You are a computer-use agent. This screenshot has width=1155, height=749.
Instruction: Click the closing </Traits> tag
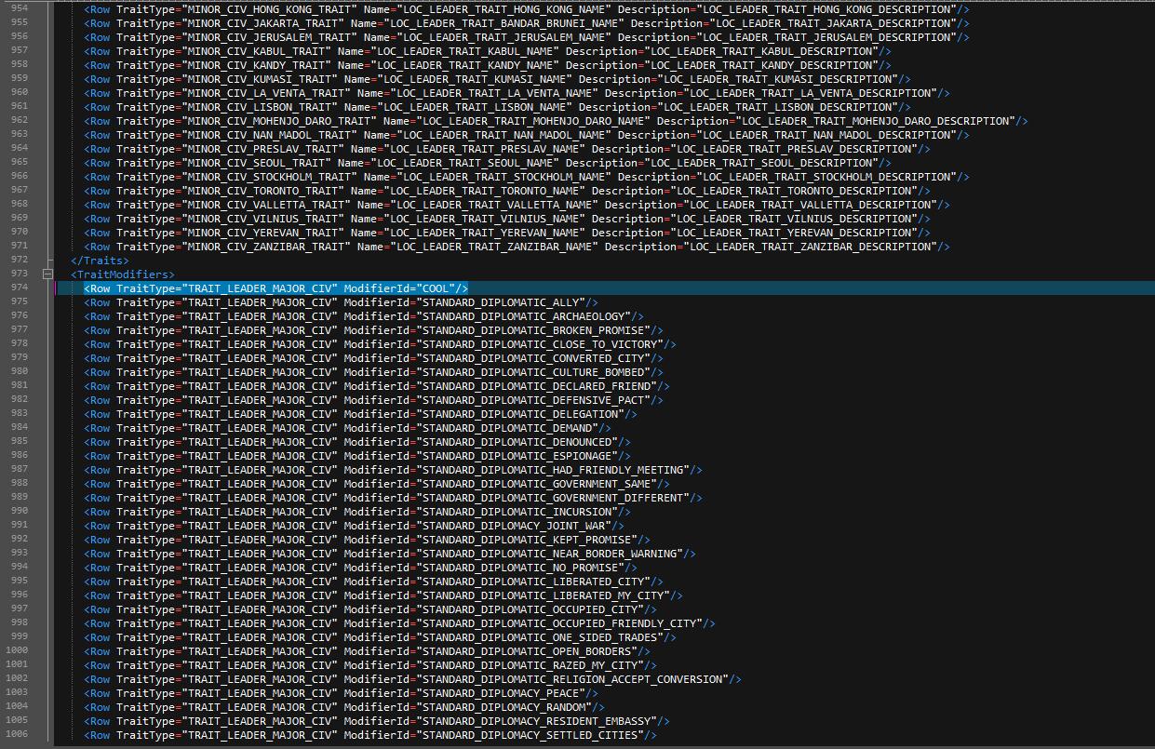(x=100, y=261)
